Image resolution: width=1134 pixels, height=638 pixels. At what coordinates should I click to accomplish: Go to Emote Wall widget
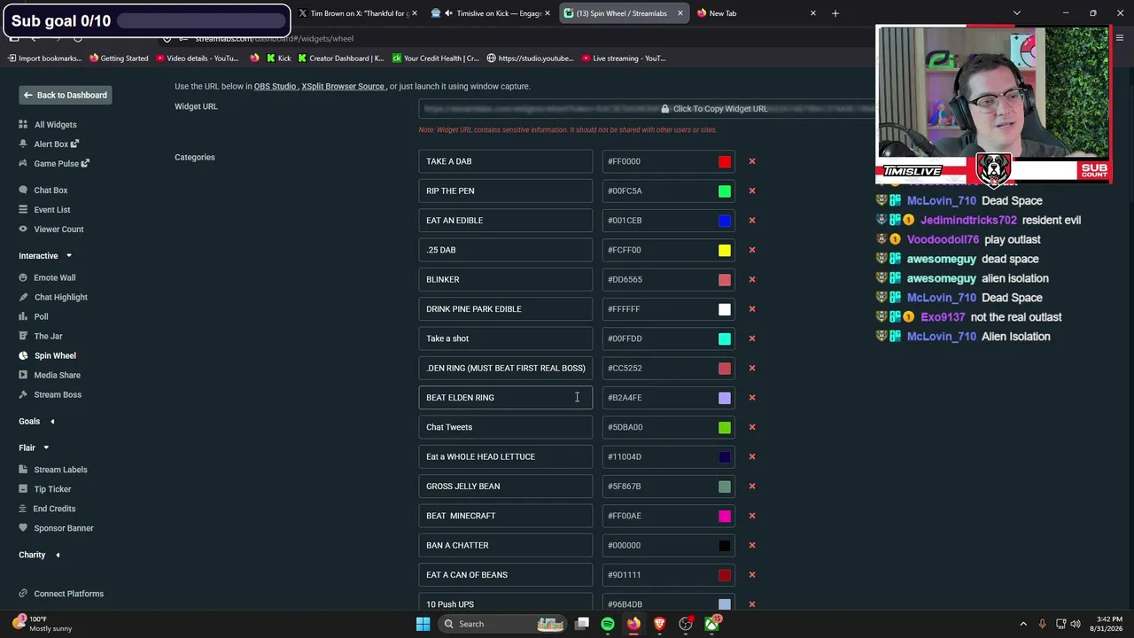coord(54,278)
